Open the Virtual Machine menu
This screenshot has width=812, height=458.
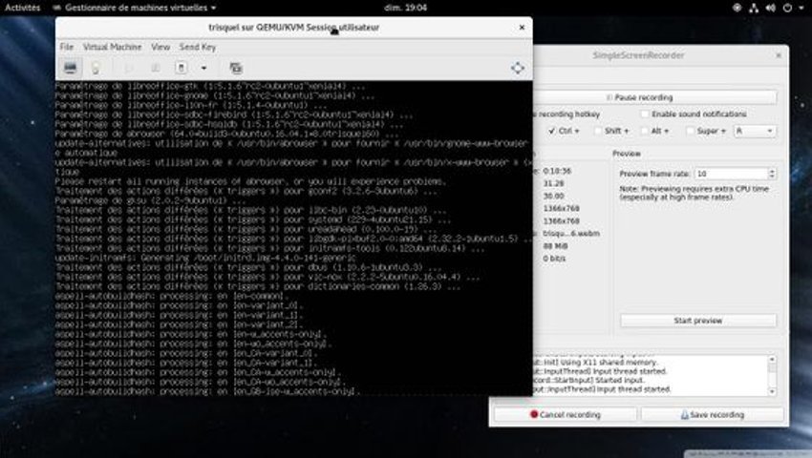coord(113,47)
